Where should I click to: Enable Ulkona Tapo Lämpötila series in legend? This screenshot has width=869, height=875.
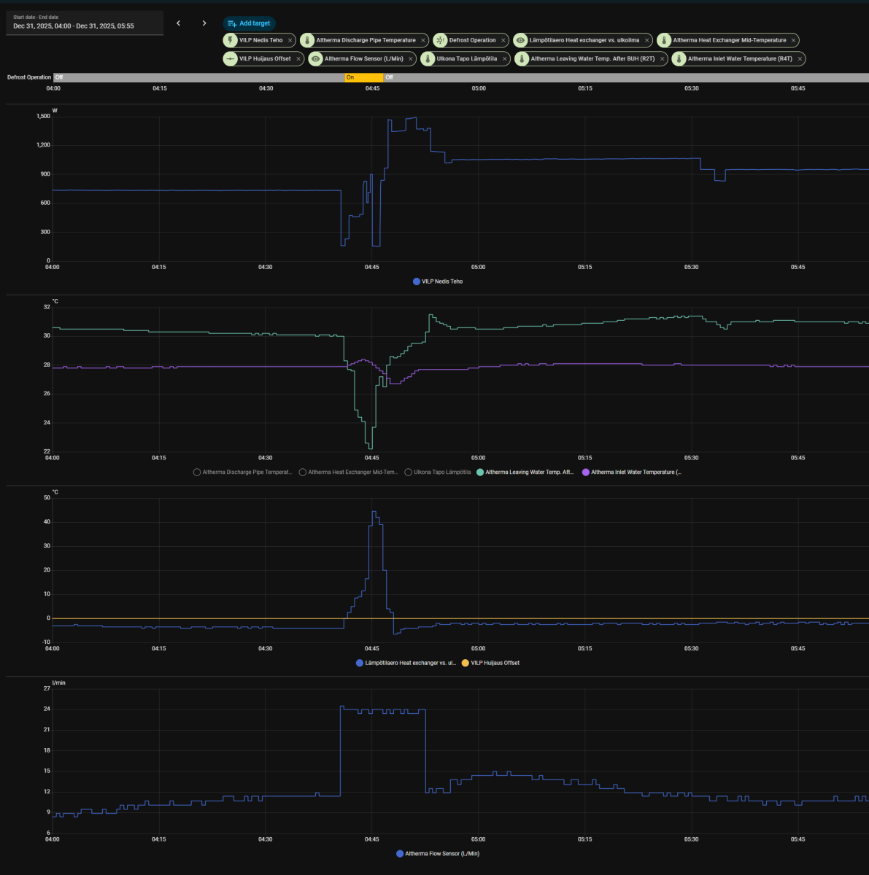437,472
